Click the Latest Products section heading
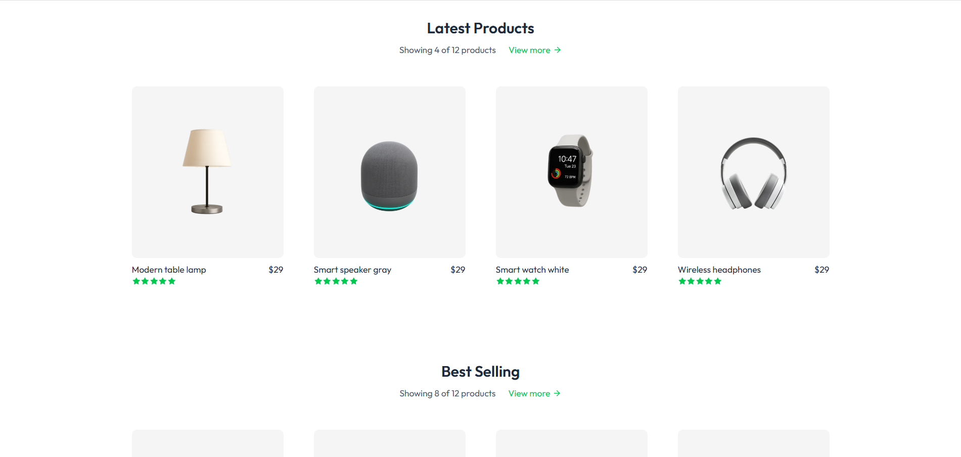Viewport: 961px width, 457px height. pyautogui.click(x=480, y=29)
